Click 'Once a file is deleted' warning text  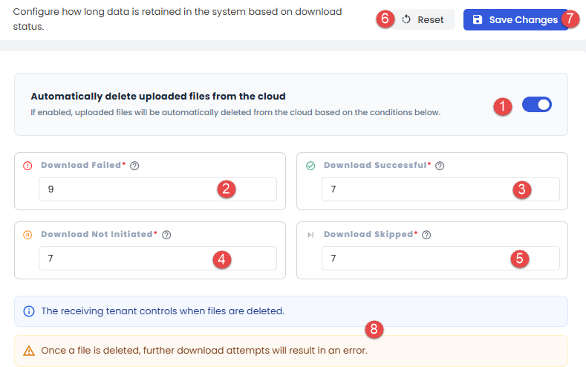204,351
